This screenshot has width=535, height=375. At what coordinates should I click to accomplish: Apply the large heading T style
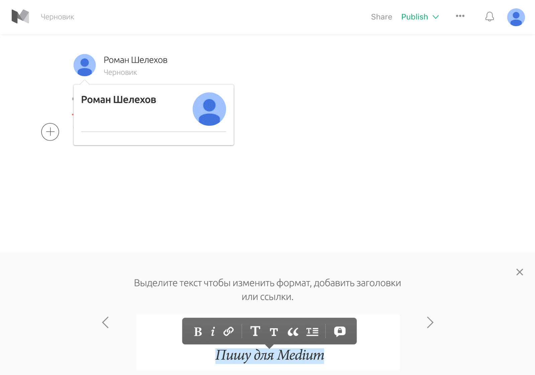(255, 332)
